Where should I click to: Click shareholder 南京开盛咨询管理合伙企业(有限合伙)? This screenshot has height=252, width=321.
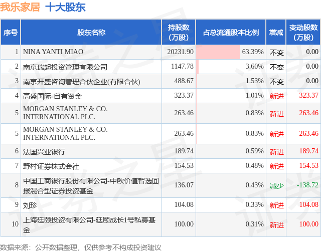[x=81, y=82]
